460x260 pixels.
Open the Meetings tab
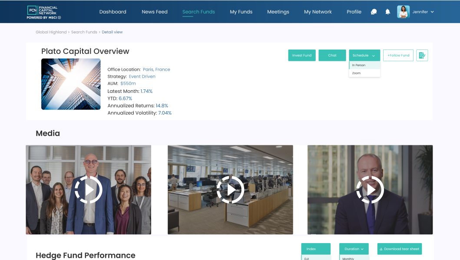pos(278,12)
